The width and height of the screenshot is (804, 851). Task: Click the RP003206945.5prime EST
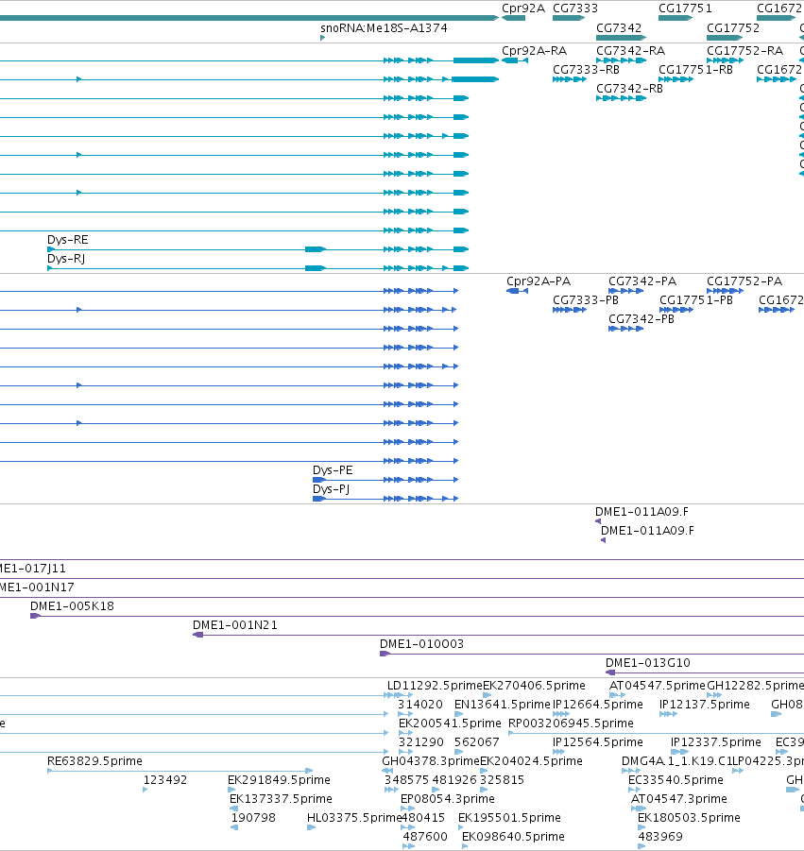click(x=656, y=733)
